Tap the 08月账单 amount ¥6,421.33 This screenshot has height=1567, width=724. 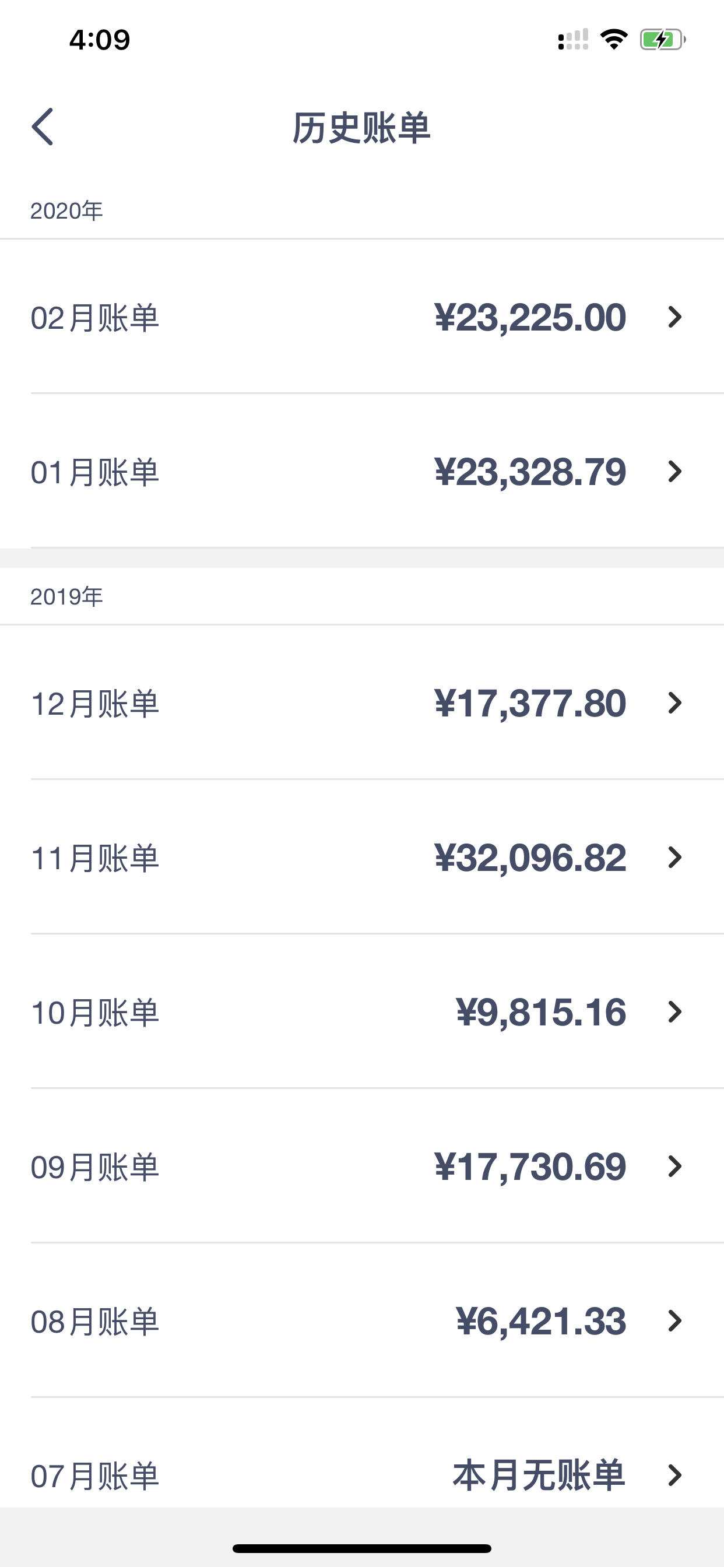point(541,1321)
